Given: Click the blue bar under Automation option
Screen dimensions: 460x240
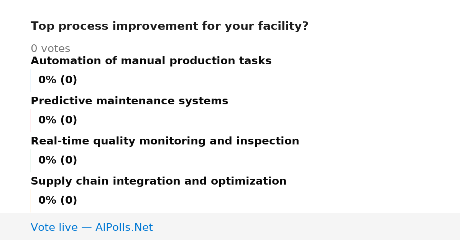Looking at the screenshot, I should (x=31, y=80).
